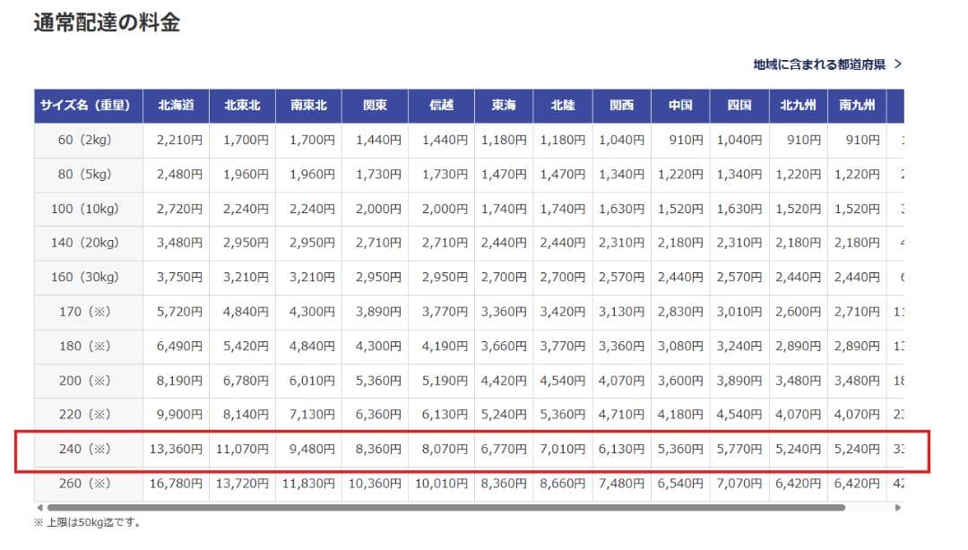
Task: Open the 地域に含まれる都道府県 link
Action: click(x=819, y=64)
